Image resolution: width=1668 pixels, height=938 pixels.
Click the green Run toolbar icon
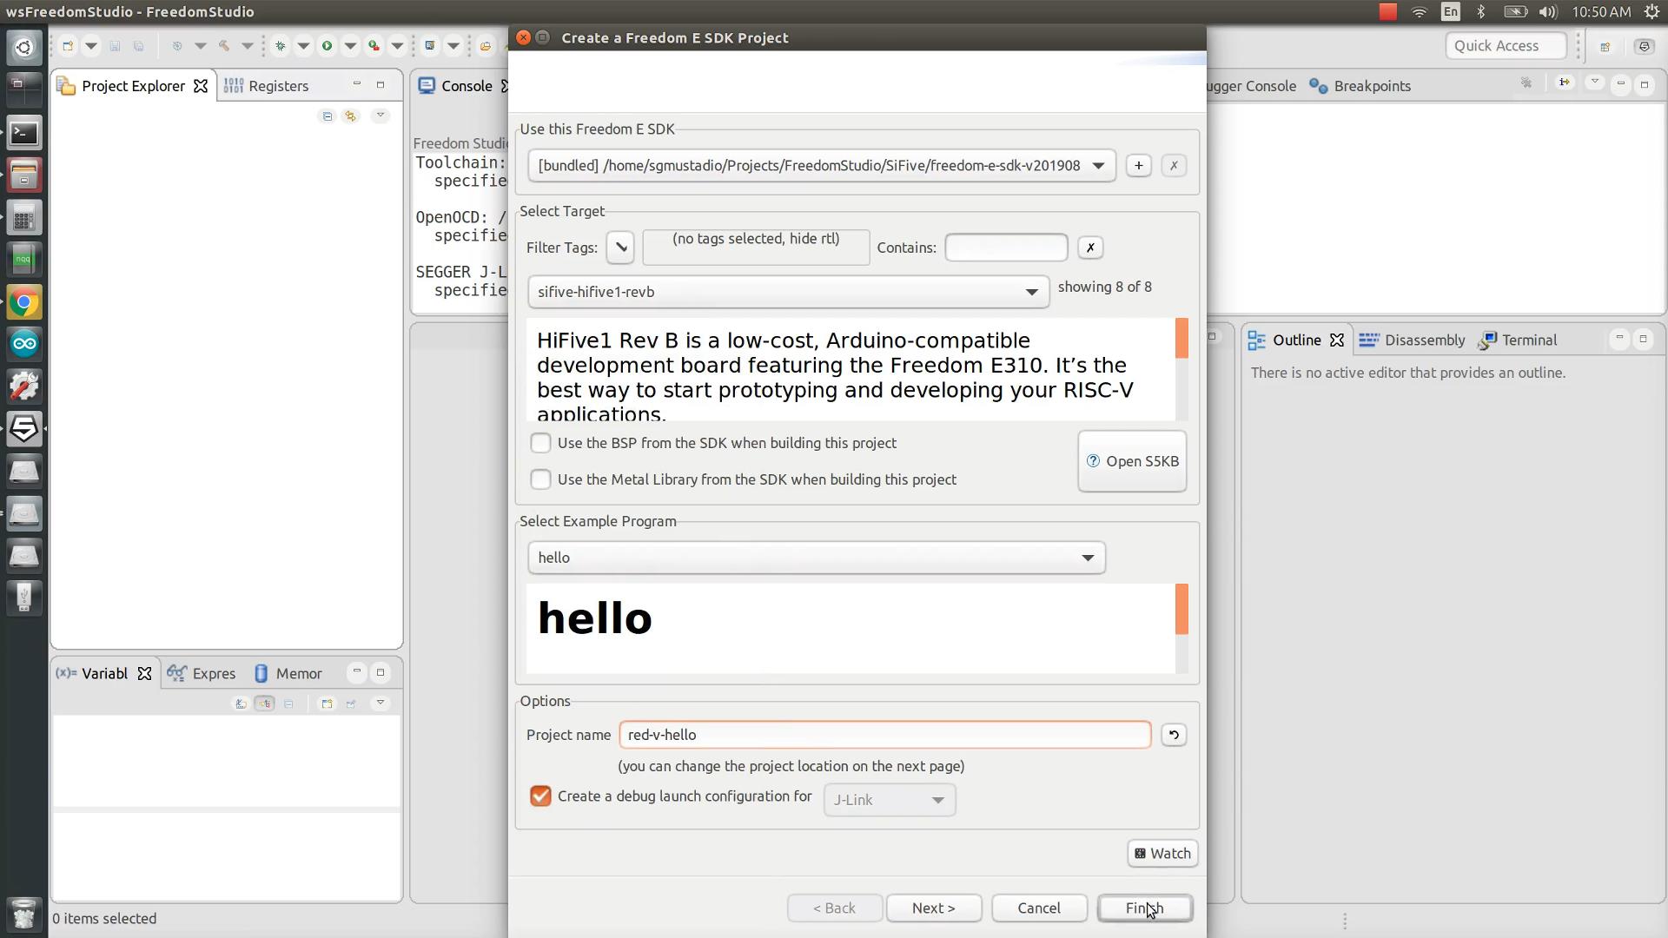pos(327,45)
